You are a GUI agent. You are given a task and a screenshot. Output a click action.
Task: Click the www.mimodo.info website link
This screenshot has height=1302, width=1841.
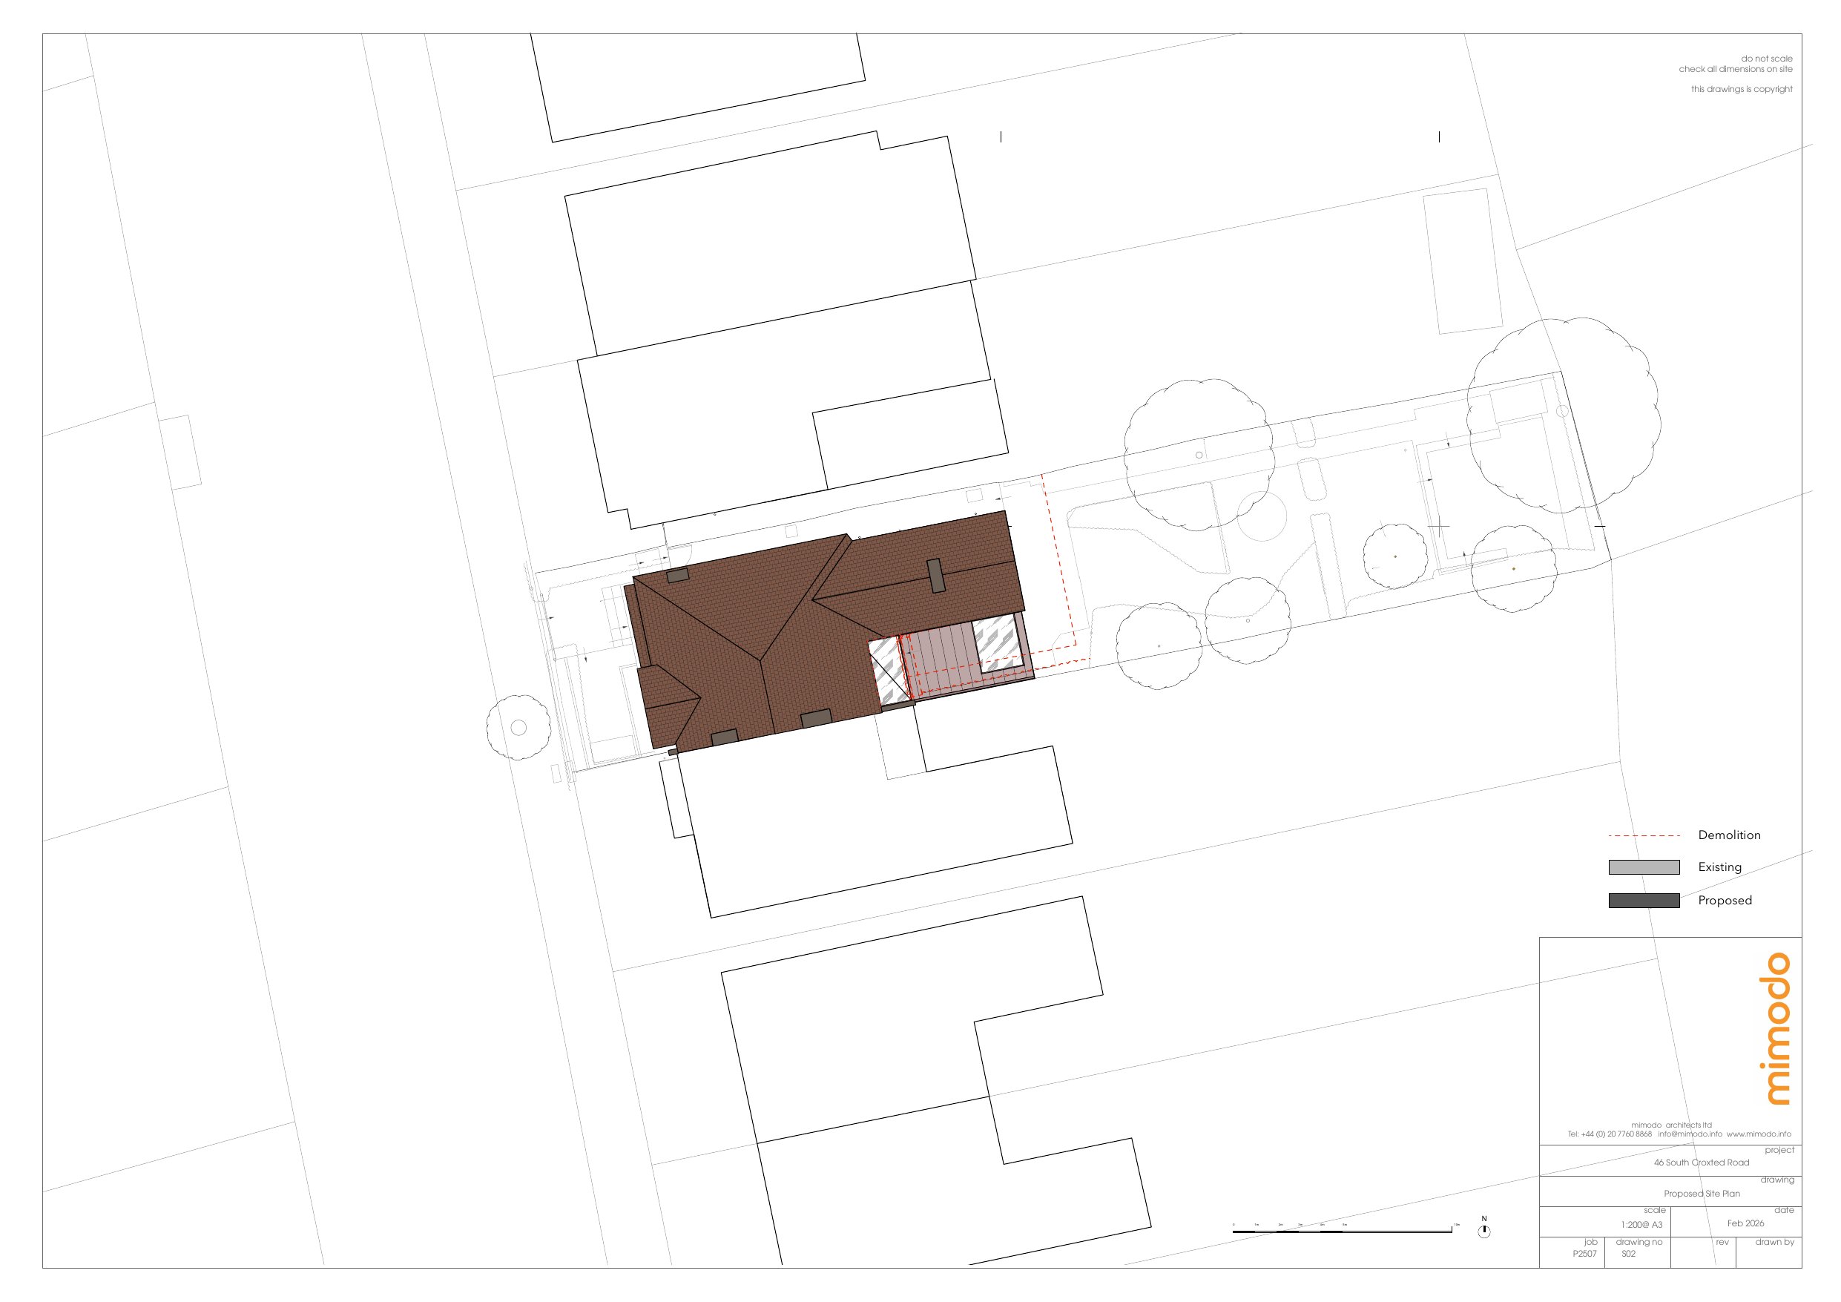[x=1759, y=1134]
